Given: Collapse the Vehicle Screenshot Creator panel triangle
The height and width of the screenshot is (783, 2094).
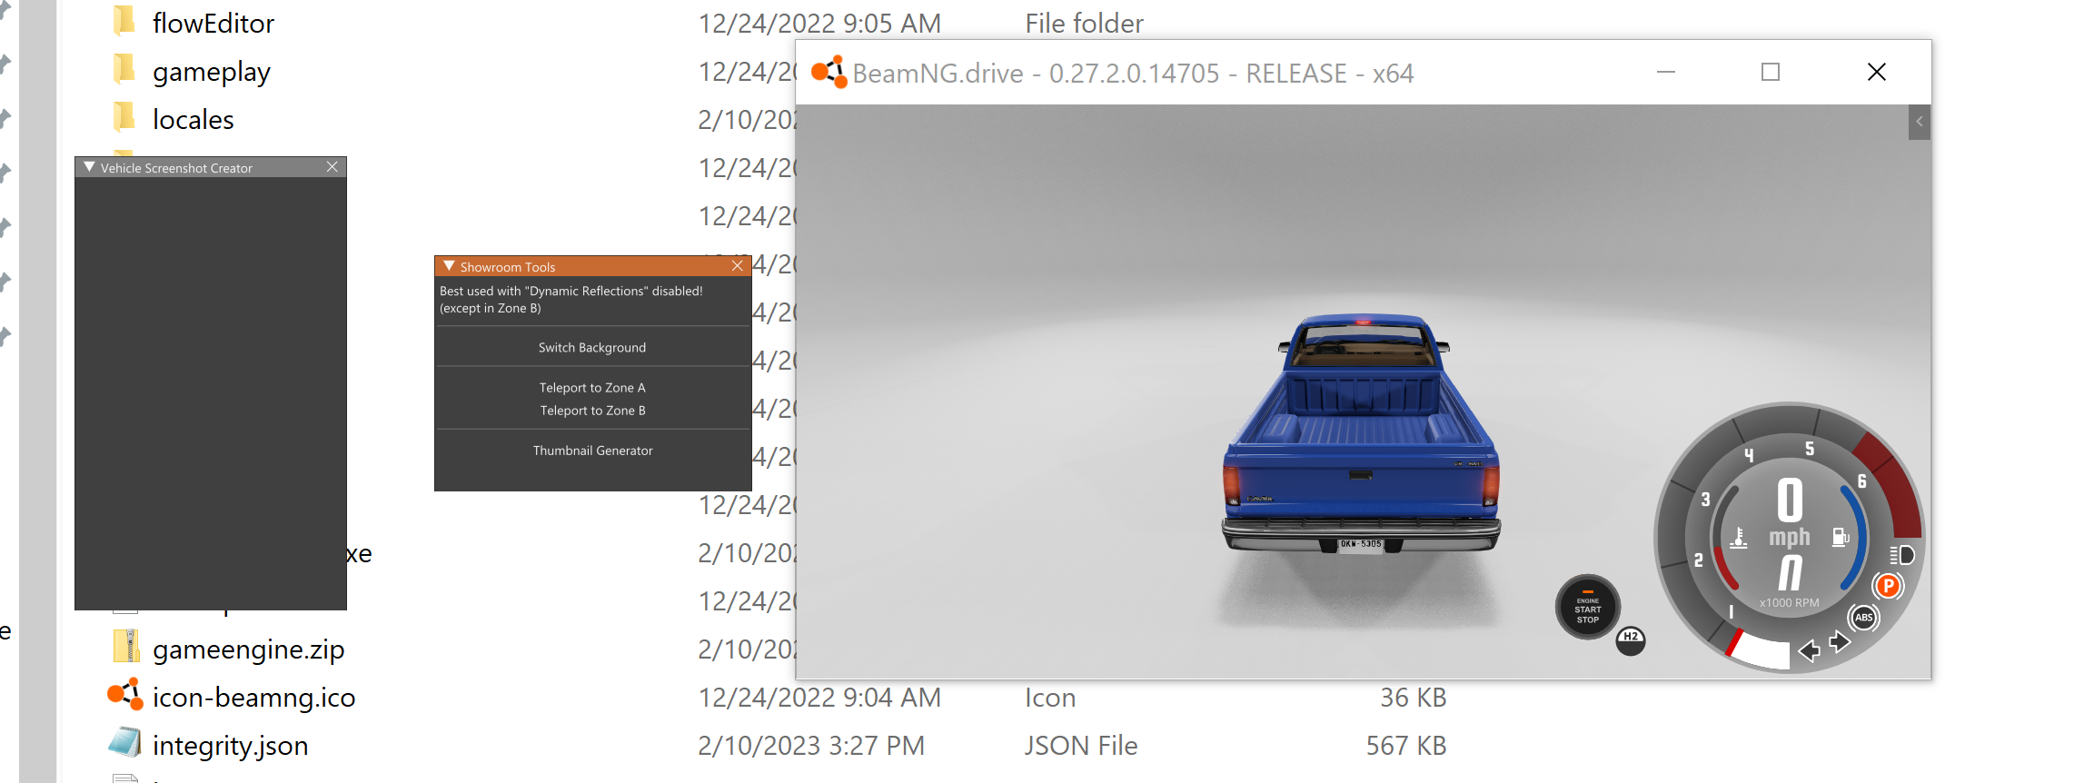Looking at the screenshot, I should 89,167.
